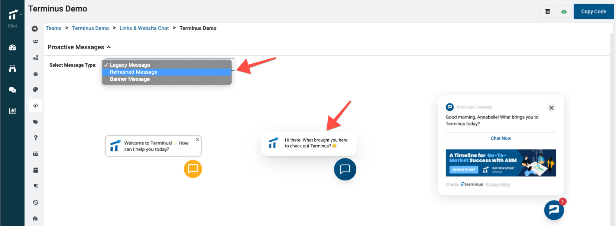
Task: Close the Welcome to Terminus legacy bubble
Action: 198,139
